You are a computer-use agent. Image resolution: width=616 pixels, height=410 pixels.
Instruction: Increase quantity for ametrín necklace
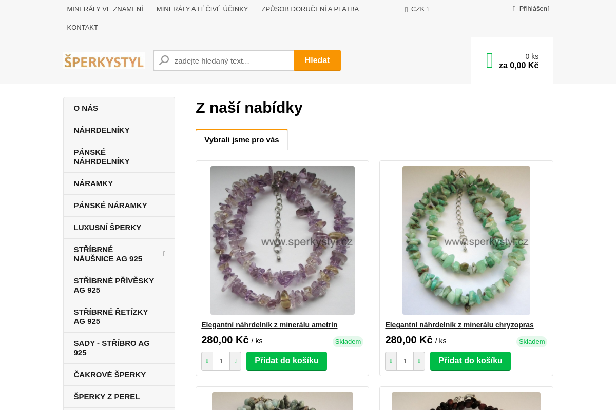click(235, 361)
